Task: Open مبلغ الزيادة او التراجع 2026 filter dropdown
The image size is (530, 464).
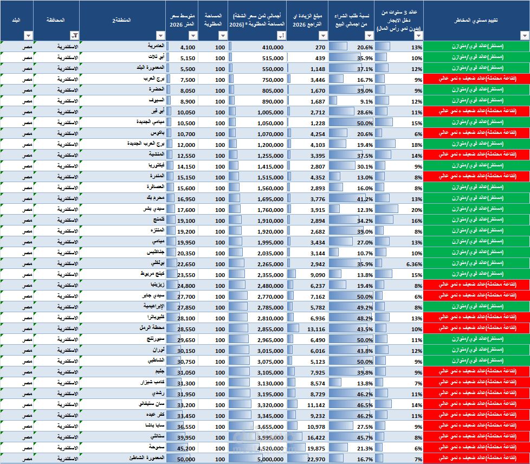Action: [323, 36]
